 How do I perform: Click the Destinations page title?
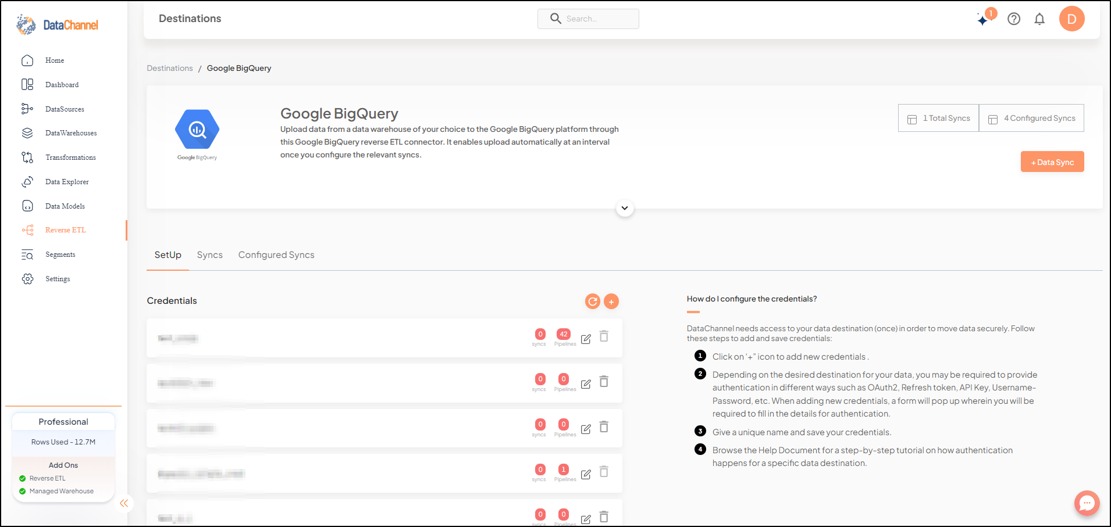point(190,19)
